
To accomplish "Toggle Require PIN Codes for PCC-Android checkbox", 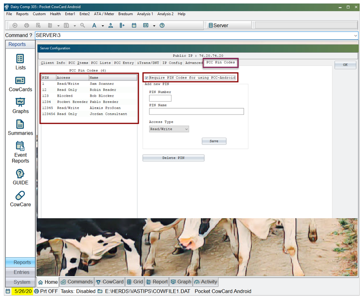I will pos(146,78).
